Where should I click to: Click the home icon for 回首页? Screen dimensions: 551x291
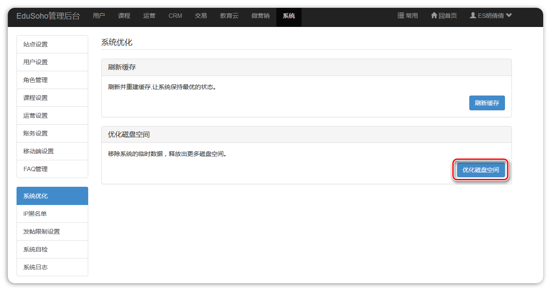(434, 16)
